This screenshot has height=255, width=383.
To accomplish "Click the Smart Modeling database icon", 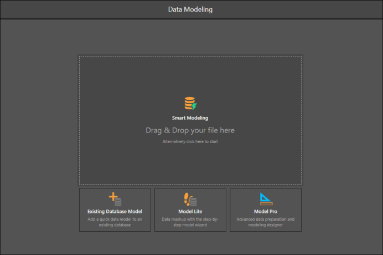I will pos(190,104).
